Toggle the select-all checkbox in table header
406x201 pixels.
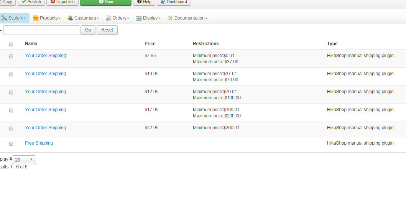[x=11, y=44]
